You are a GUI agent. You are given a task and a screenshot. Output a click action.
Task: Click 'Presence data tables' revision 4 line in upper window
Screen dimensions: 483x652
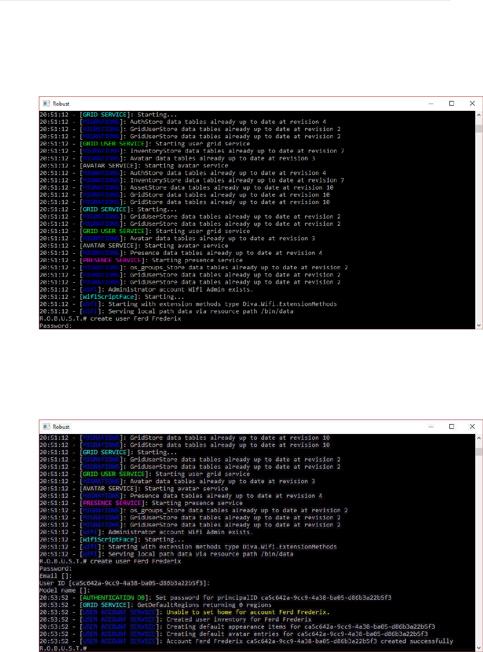pyautogui.click(x=181, y=253)
